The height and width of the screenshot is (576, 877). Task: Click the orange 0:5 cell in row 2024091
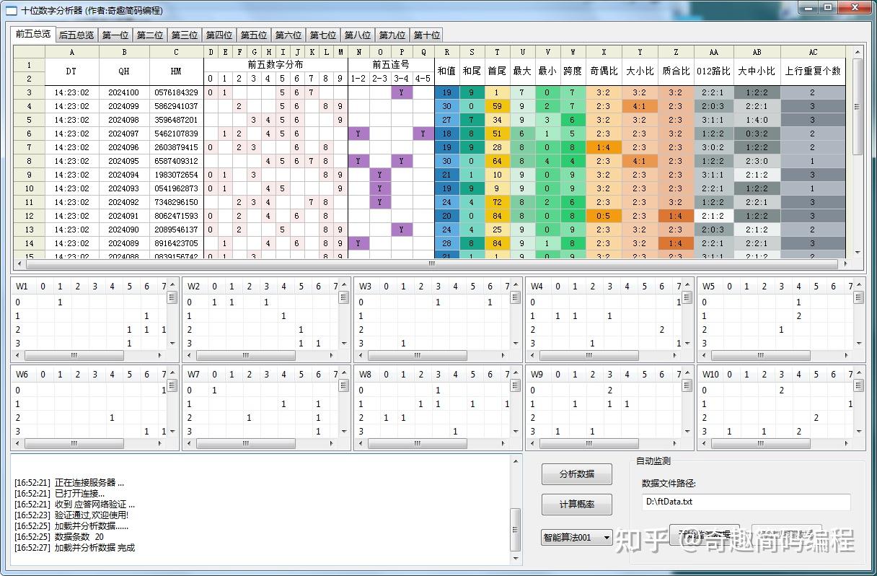pos(604,216)
